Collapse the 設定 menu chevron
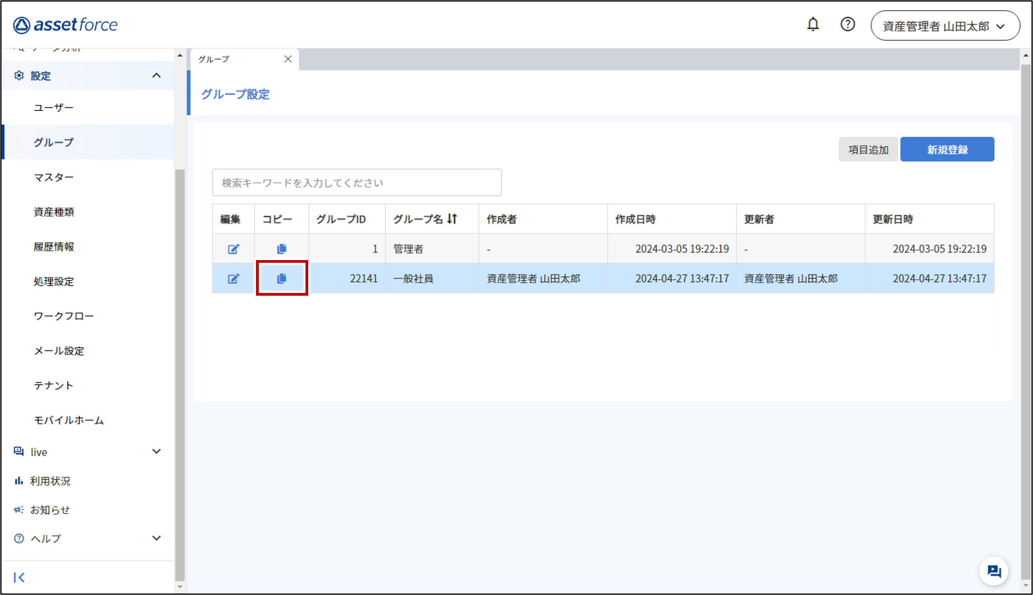 (x=157, y=76)
